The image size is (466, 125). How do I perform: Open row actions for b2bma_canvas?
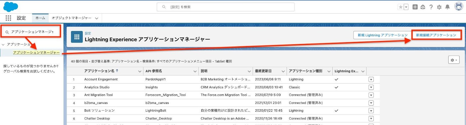tap(371, 103)
